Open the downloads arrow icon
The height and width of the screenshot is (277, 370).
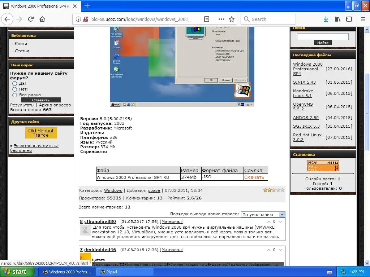click(x=326, y=19)
